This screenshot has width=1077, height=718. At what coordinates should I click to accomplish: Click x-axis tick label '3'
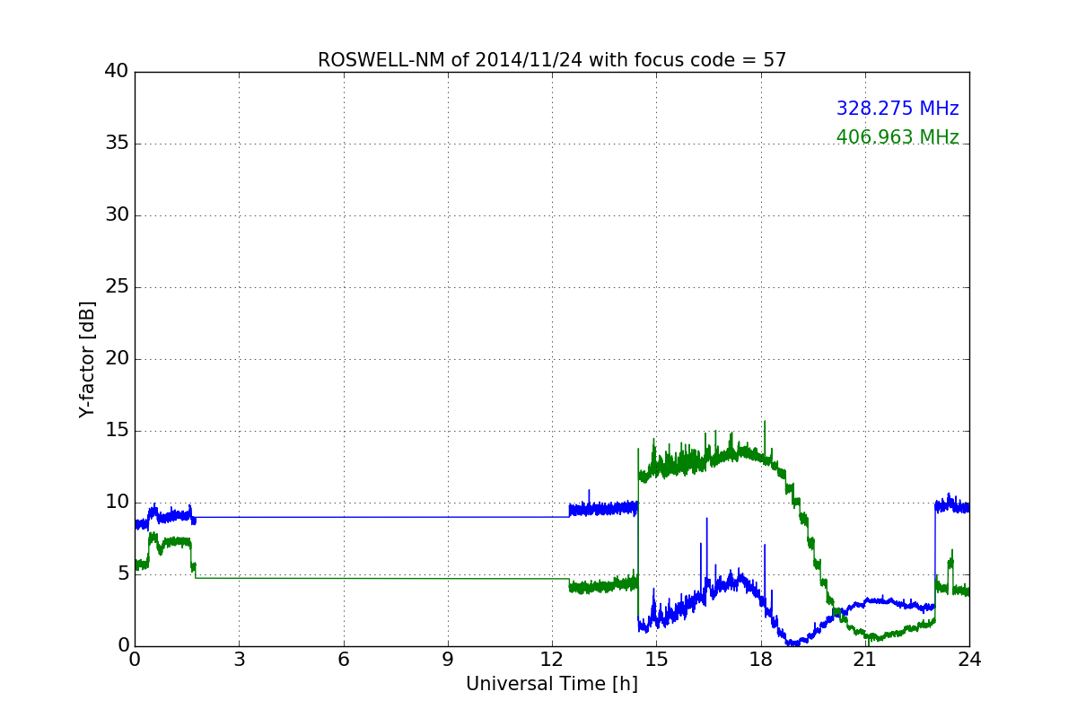click(x=239, y=660)
